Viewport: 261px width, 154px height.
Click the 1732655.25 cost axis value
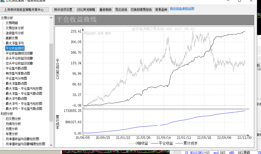point(73,111)
